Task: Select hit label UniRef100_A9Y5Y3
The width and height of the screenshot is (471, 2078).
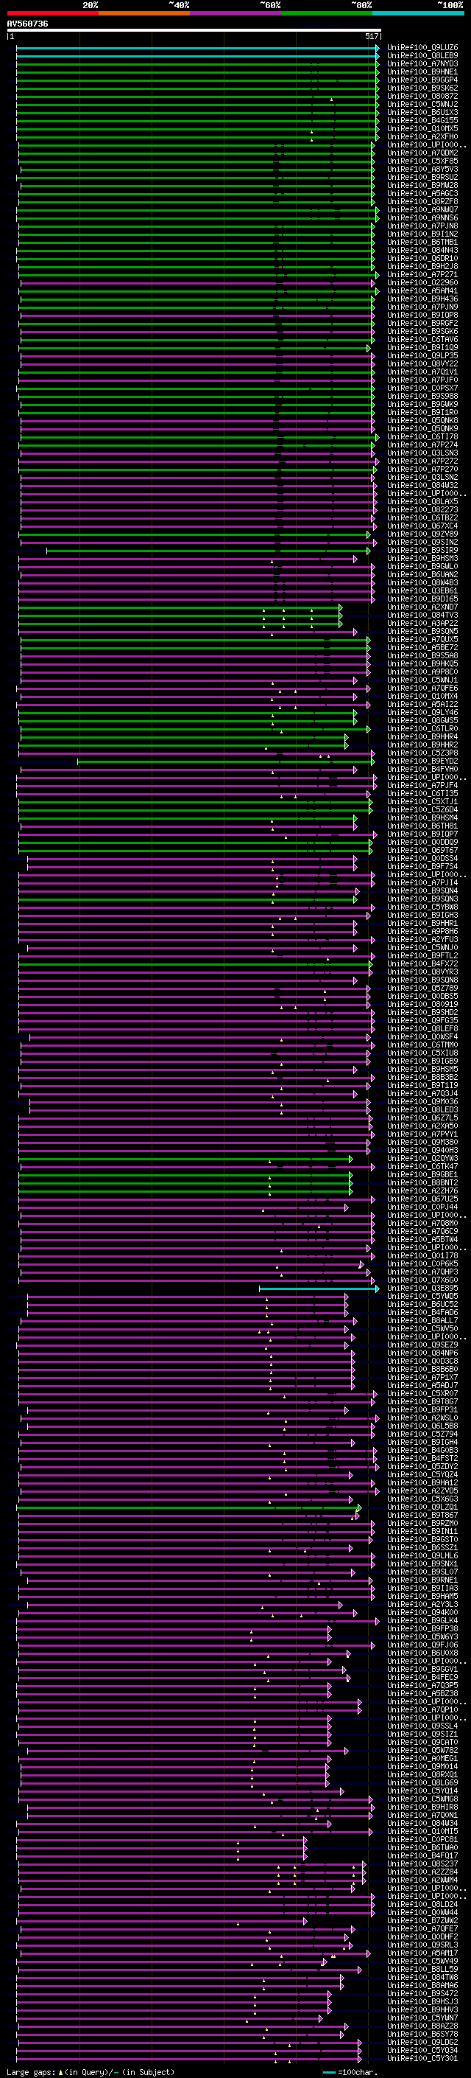Action: click(422, 169)
